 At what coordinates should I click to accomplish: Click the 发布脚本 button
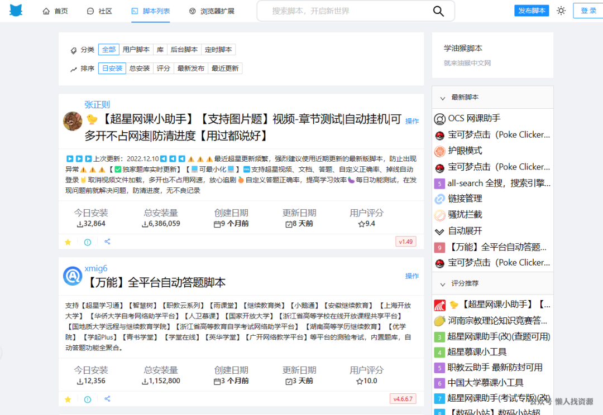(532, 11)
